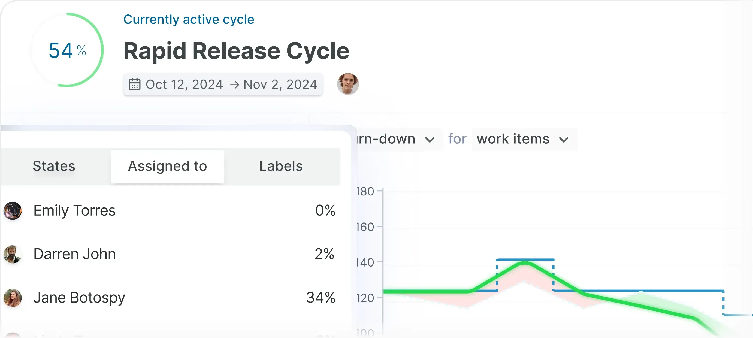Select Emily Torres's 0% assignment row
Screen dimensions: 753x338
coord(176,210)
